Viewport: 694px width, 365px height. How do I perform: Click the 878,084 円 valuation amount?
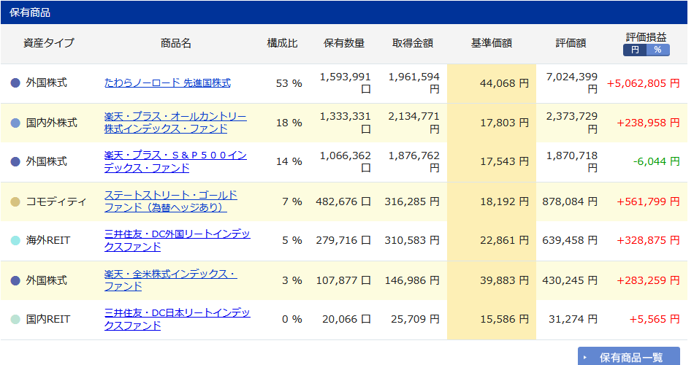570,201
